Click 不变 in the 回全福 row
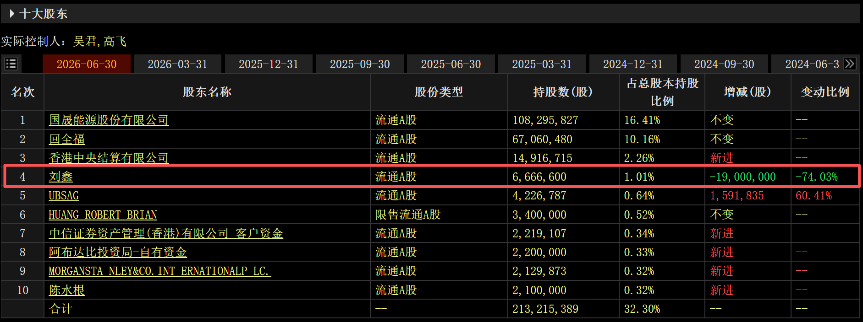Image resolution: width=863 pixels, height=322 pixels. 722,139
